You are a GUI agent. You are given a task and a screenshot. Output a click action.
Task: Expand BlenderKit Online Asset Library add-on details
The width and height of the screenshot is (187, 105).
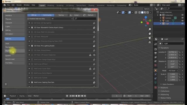pos(29,27)
